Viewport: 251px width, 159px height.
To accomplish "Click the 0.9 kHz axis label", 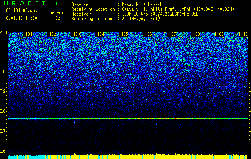I will (x=3, y=91).
